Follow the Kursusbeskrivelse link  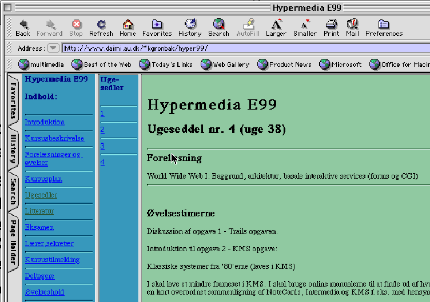coord(54,138)
